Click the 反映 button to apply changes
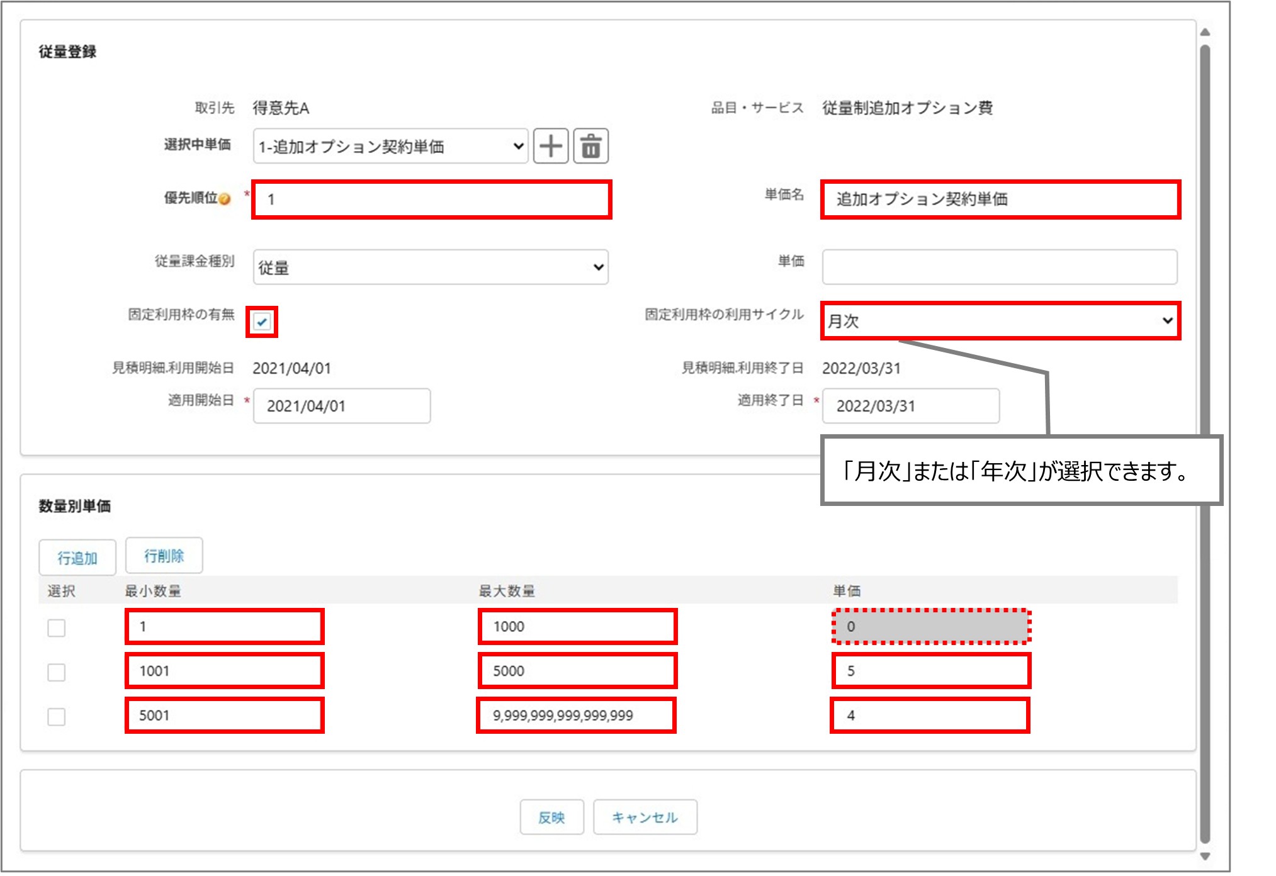Screen dimensions: 1276x876 tap(552, 817)
